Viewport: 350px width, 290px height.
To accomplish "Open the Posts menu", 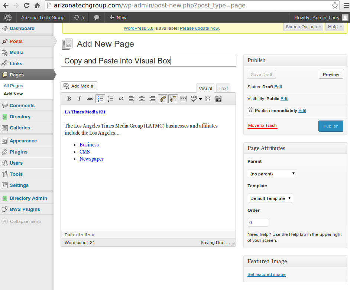I will pyautogui.click(x=16, y=42).
